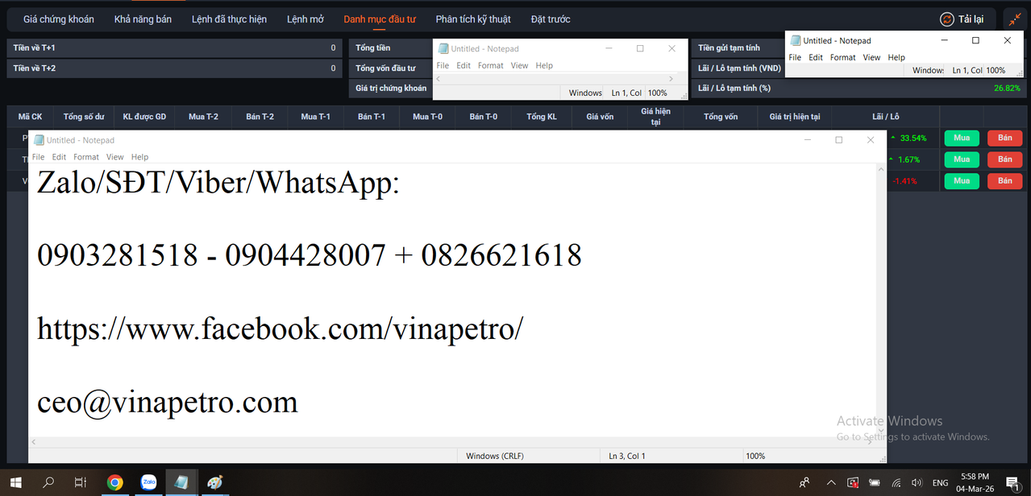Open Help menu in the large Notepad
The width and height of the screenshot is (1031, 496).
[139, 157]
